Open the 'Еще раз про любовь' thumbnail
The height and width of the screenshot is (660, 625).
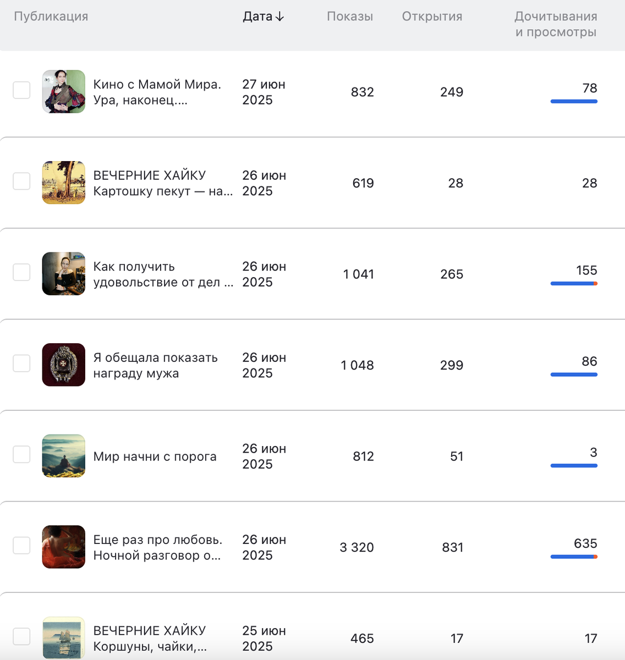64,547
